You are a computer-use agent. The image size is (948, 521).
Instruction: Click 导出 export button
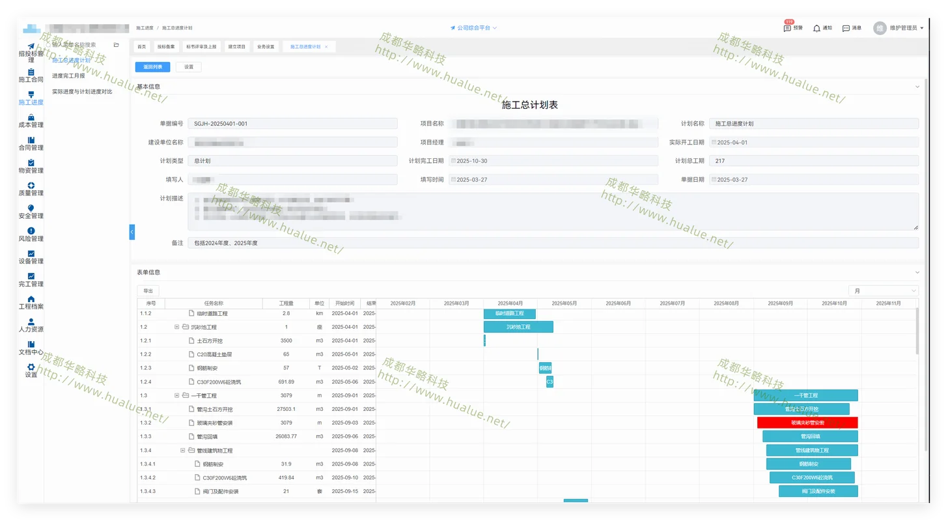[x=148, y=291]
